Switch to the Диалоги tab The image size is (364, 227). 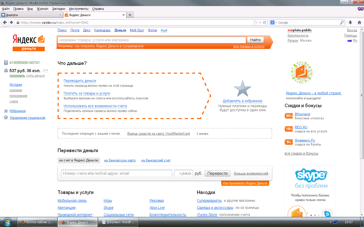[32, 15]
